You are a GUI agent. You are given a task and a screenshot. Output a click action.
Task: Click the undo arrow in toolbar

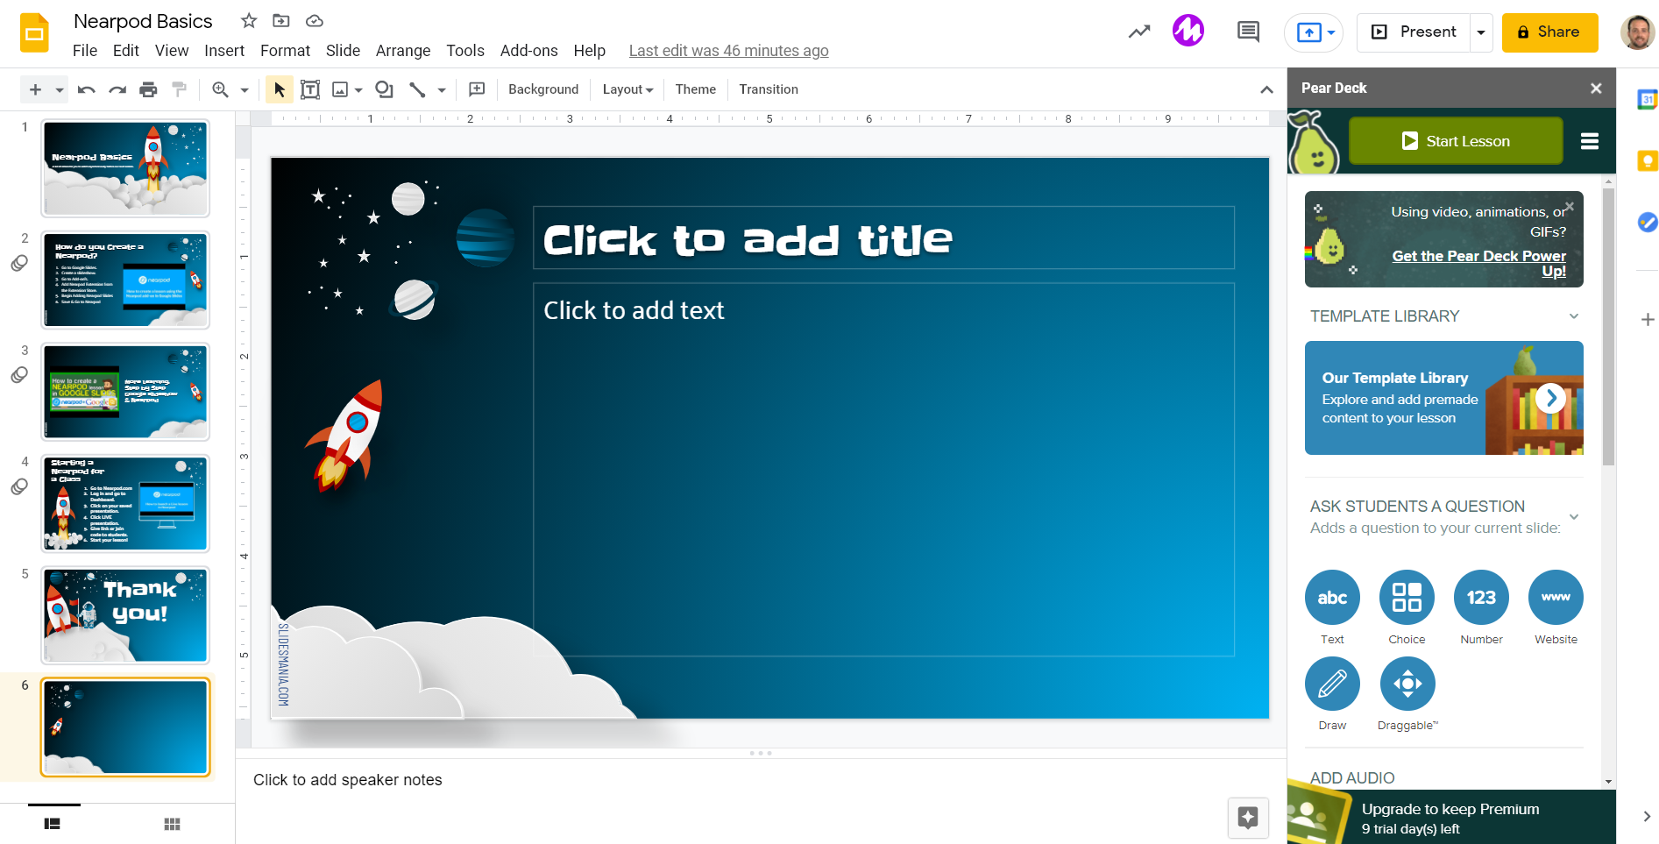pos(86,89)
